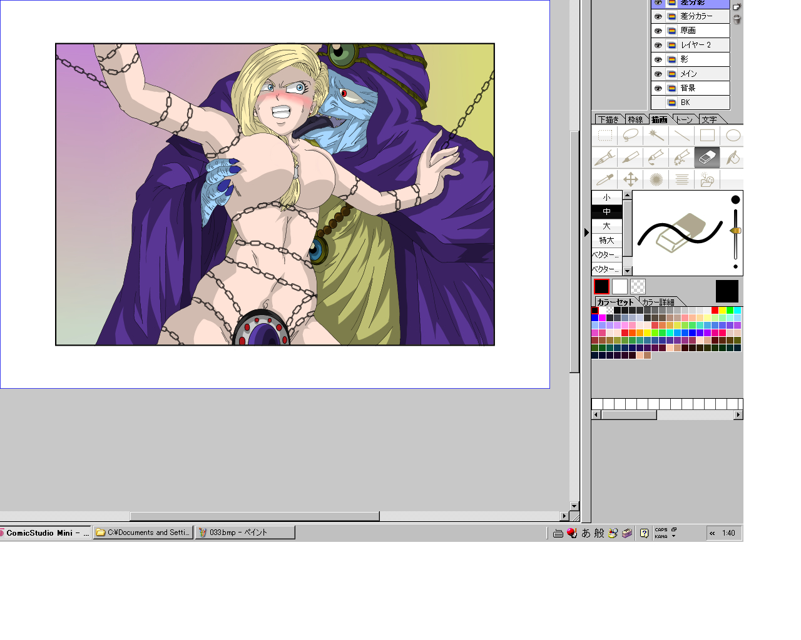Choose the magic wand tool
801x640 pixels.
pos(656,136)
